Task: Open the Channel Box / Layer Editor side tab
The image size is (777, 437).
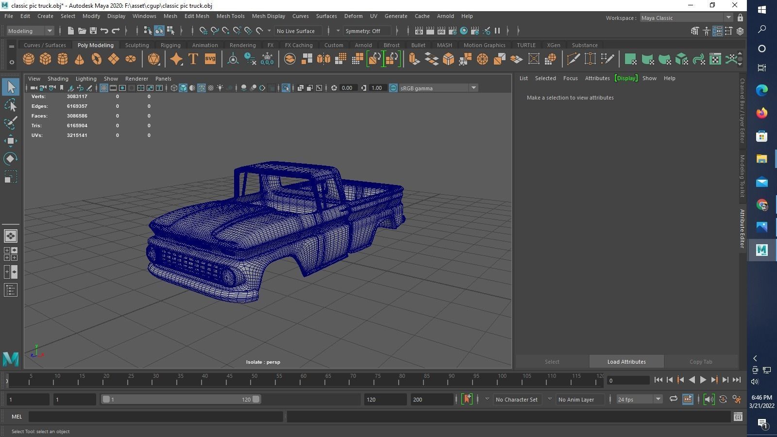Action: point(742,111)
